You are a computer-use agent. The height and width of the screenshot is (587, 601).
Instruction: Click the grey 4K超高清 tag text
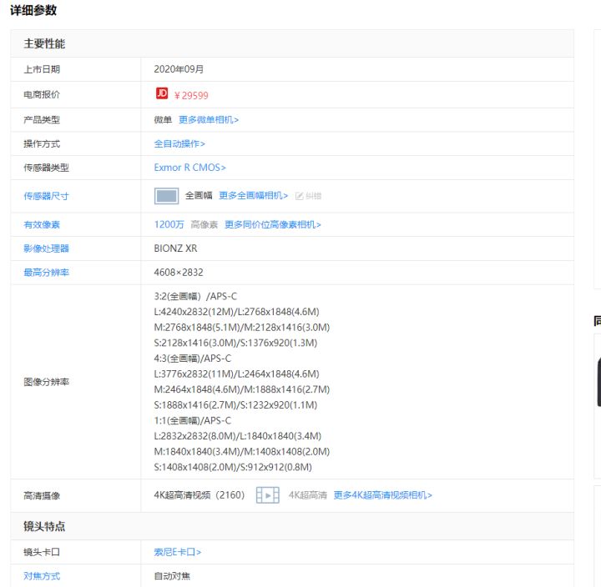(308, 495)
